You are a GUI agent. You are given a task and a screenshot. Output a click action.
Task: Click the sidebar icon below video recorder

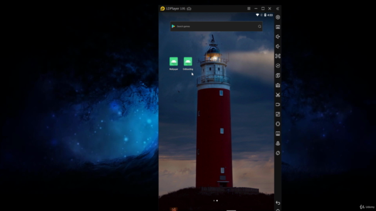(x=278, y=114)
